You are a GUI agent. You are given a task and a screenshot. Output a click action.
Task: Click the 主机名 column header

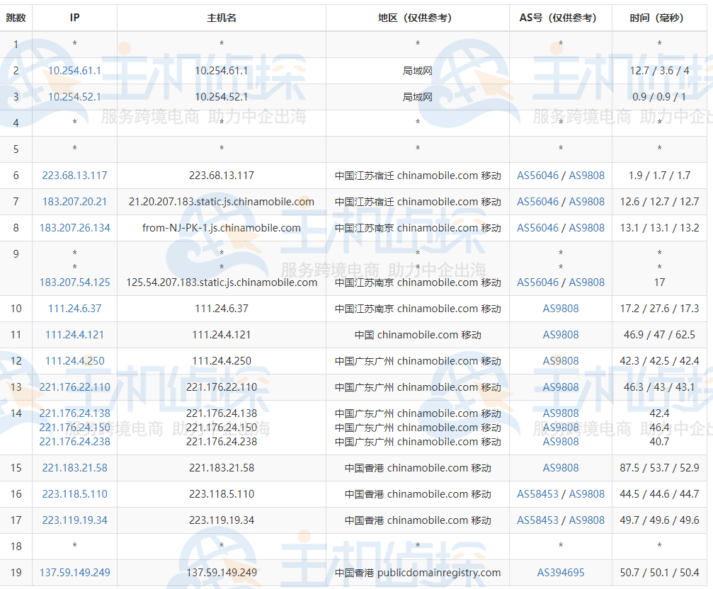220,18
